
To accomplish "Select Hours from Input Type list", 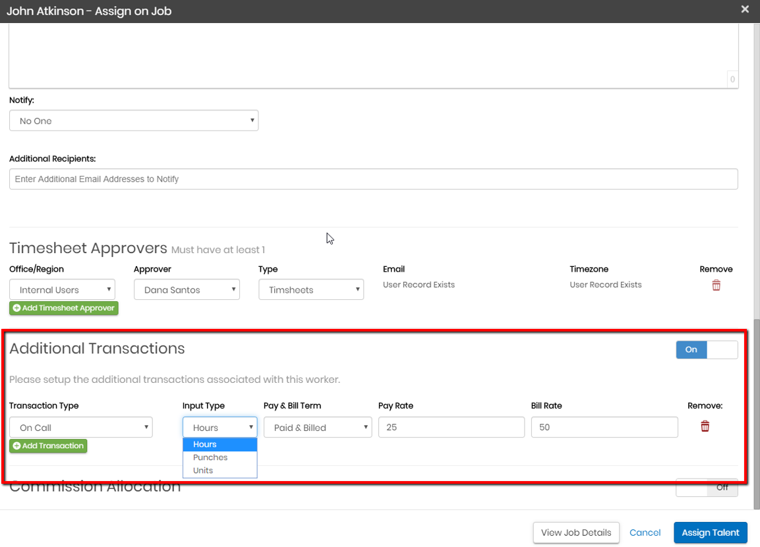I will (x=219, y=444).
